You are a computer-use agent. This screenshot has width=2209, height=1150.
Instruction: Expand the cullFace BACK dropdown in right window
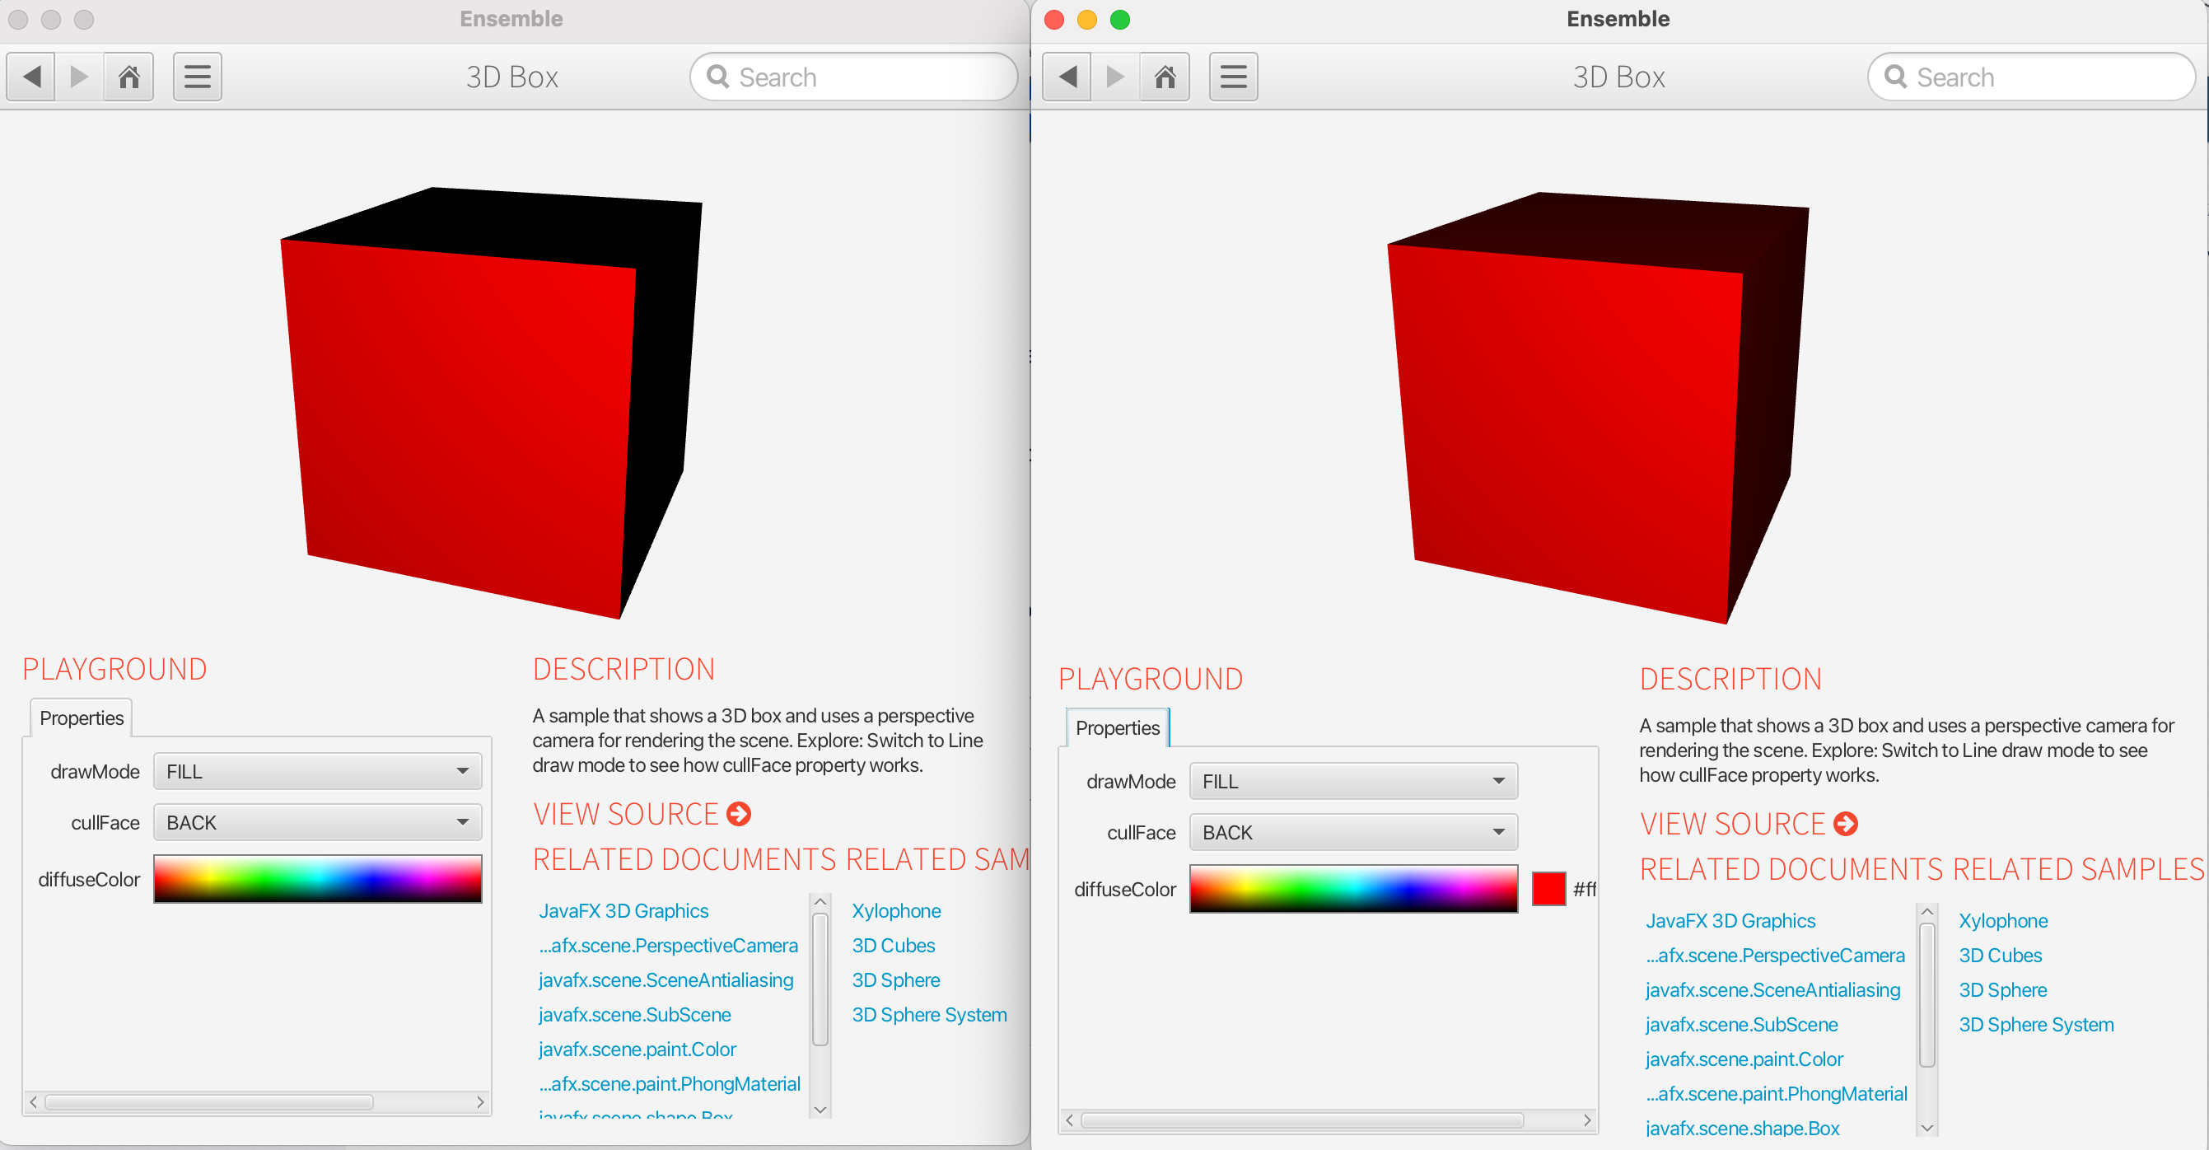(x=1352, y=833)
